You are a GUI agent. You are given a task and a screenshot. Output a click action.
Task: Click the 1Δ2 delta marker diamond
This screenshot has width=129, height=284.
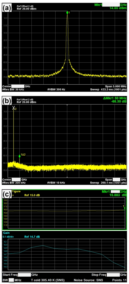(x=19, y=156)
